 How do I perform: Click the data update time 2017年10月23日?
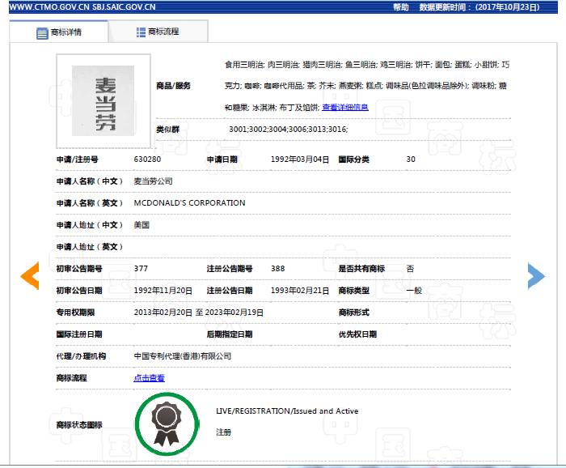[479, 7]
